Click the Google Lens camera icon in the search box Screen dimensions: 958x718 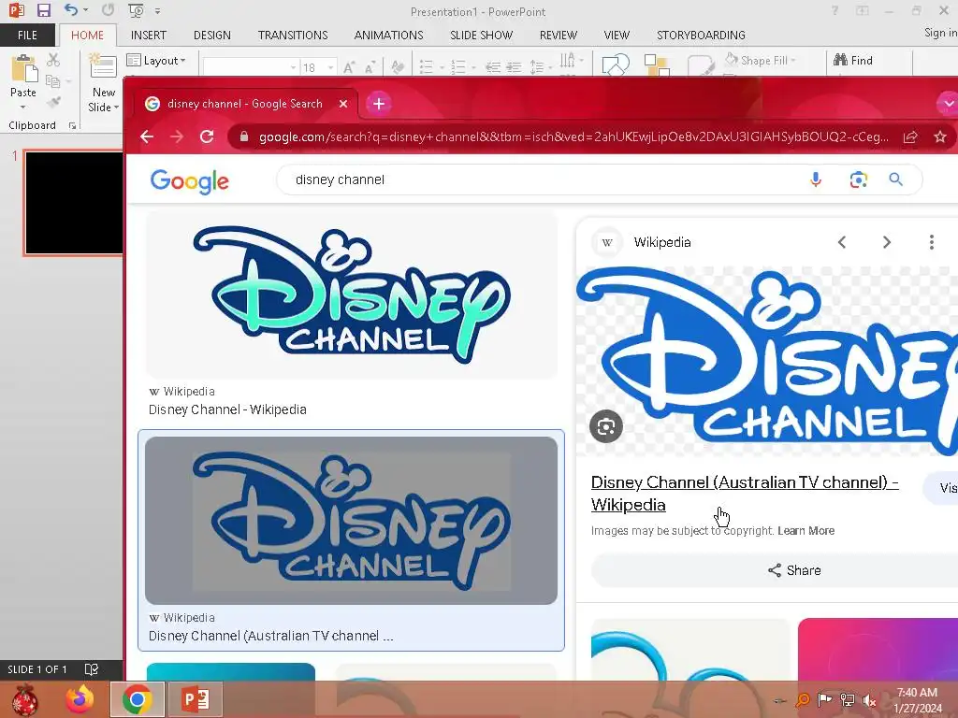859,179
